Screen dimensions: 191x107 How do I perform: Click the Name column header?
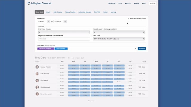coord(37,62)
